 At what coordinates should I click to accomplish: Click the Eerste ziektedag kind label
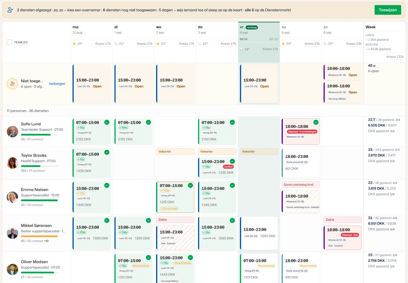[x=301, y=185]
